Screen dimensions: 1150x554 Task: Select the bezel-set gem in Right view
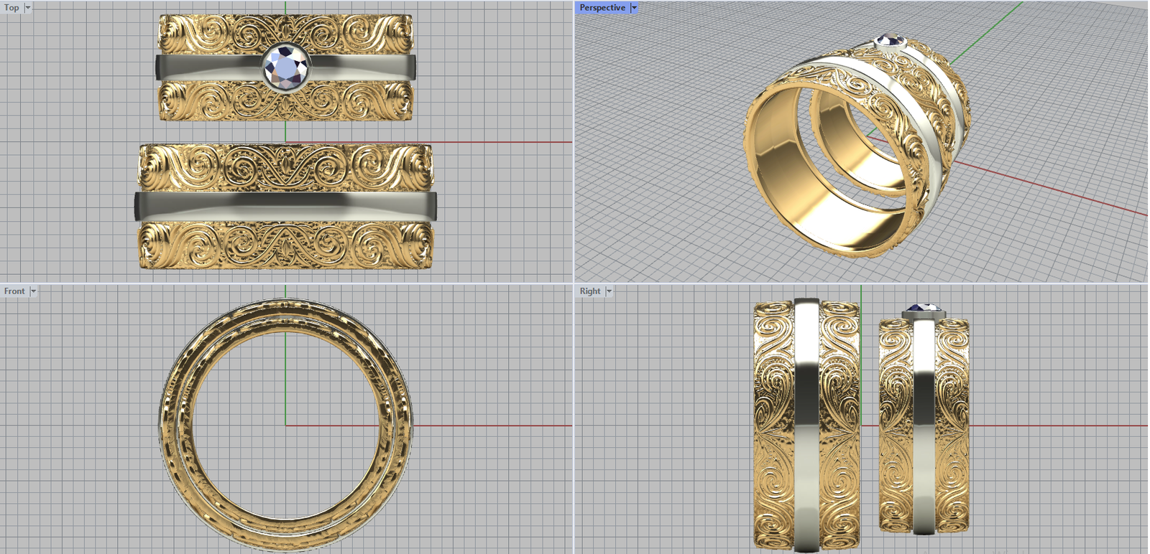click(924, 310)
